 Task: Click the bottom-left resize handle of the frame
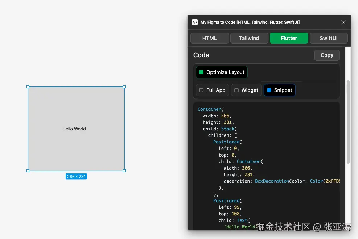point(28,171)
